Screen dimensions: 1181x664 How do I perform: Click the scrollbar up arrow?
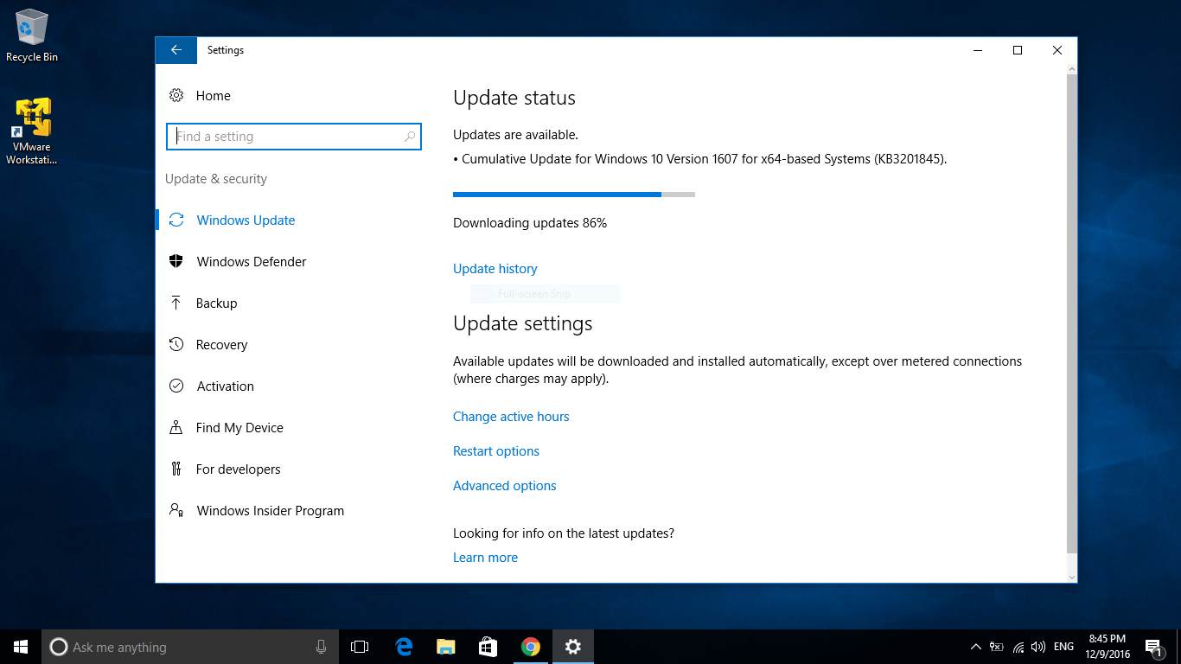tap(1072, 70)
